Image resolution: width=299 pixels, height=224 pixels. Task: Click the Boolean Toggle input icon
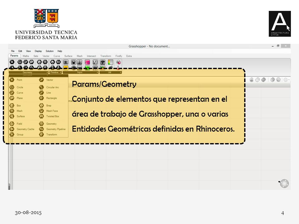coord(74,62)
